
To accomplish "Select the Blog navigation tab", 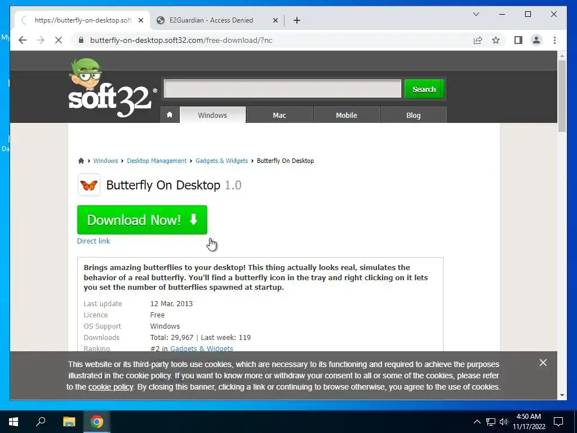I will (413, 115).
